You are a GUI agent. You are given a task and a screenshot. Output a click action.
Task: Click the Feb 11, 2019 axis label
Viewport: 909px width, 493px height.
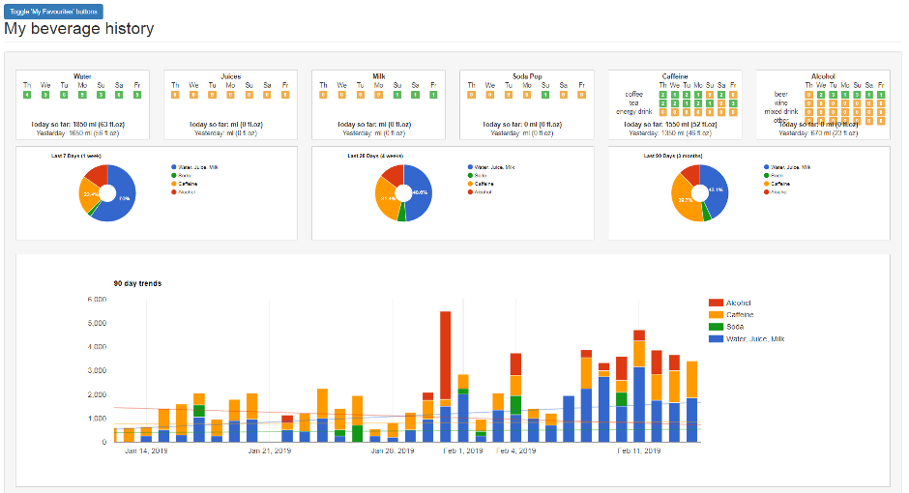639,450
